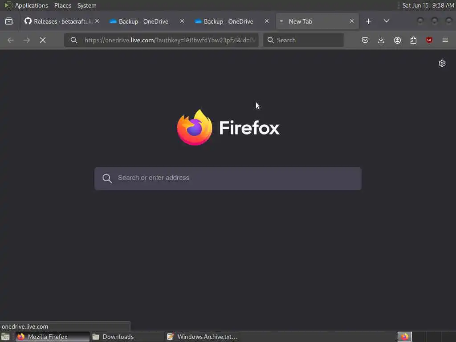Viewport: 456px width, 342px height.
Task: Click the show desktop icon in the bottom panel
Action: point(5,337)
